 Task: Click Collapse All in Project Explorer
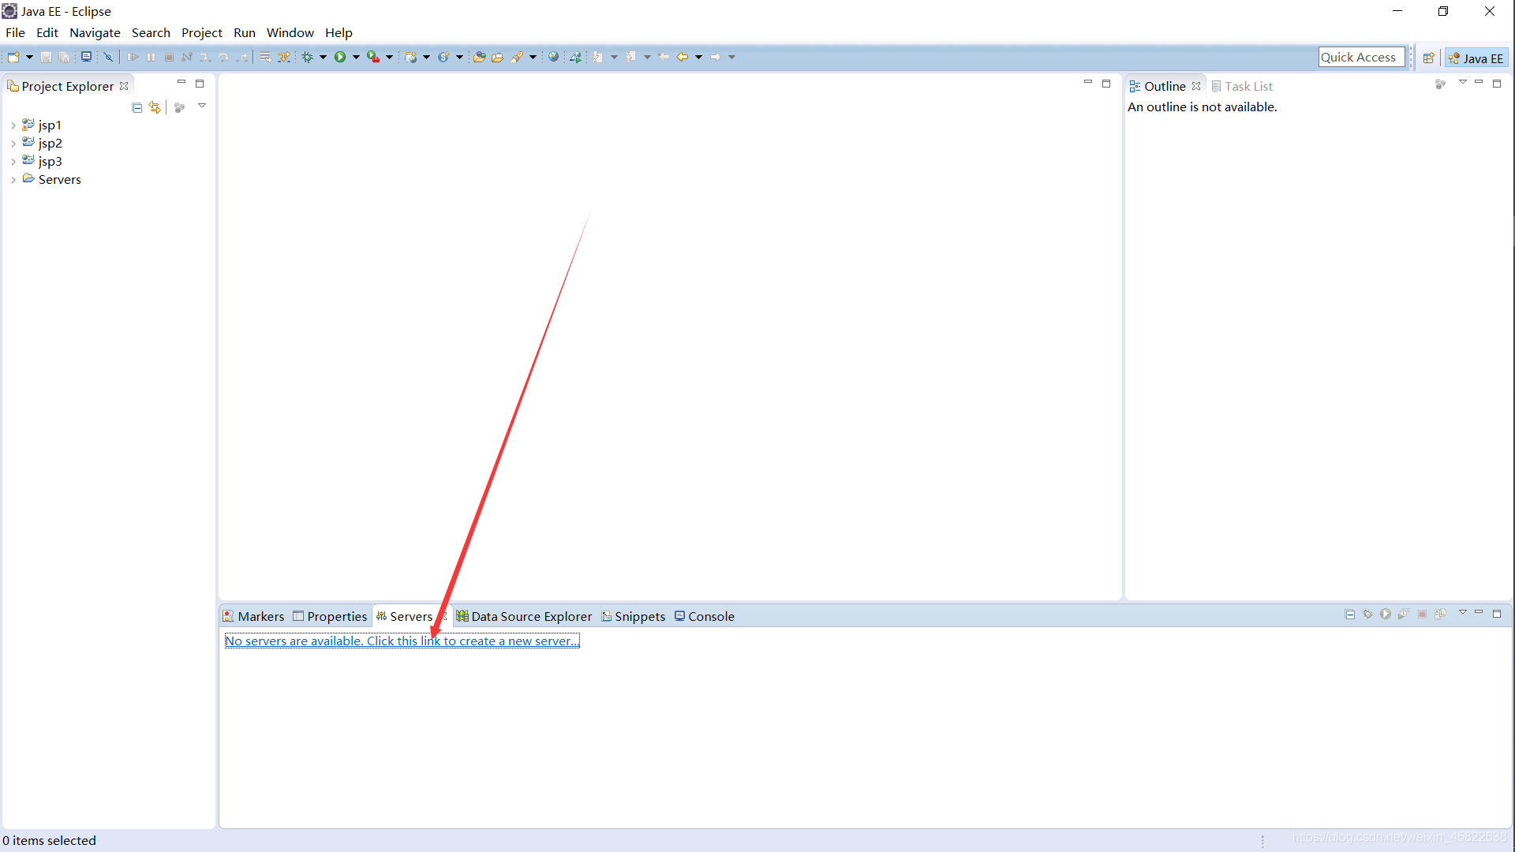(x=137, y=107)
